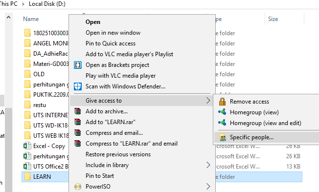Click the 13 KB size value
The width and height of the screenshot is (319, 192).
coord(293,167)
